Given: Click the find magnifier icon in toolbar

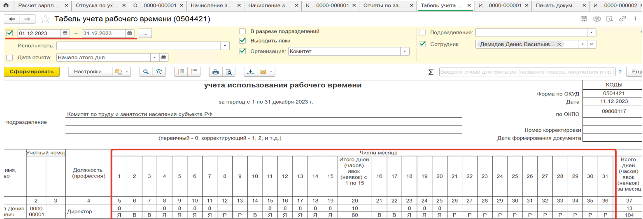Looking at the screenshot, I should pyautogui.click(x=146, y=72).
